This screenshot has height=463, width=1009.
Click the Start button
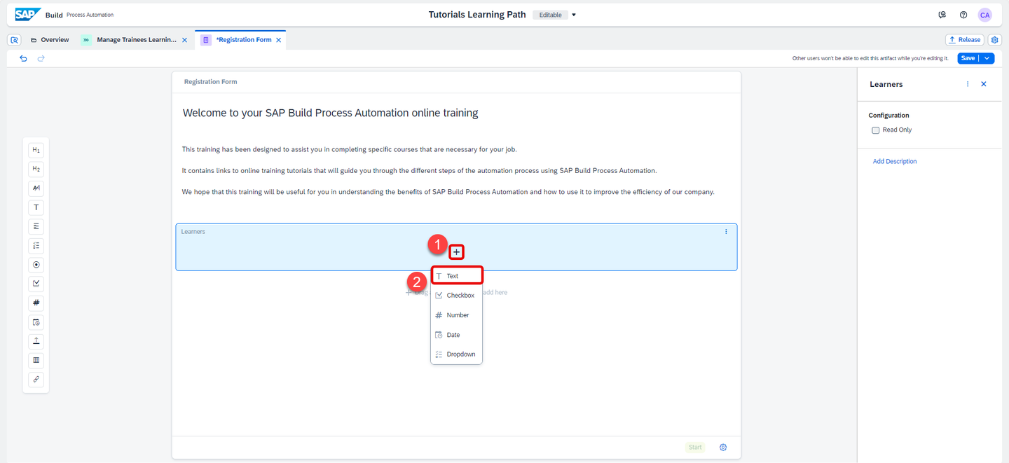click(x=695, y=448)
